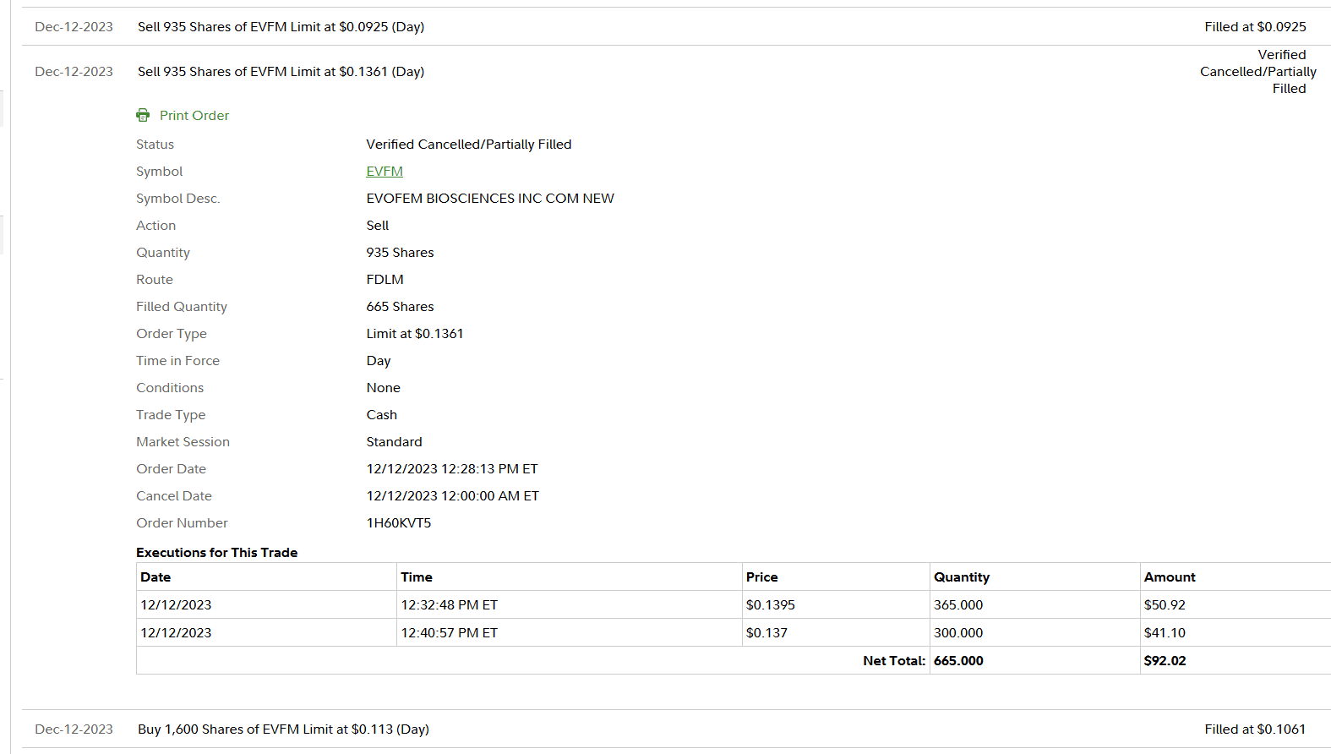
Task: Click the Amount column header
Action: (1170, 576)
